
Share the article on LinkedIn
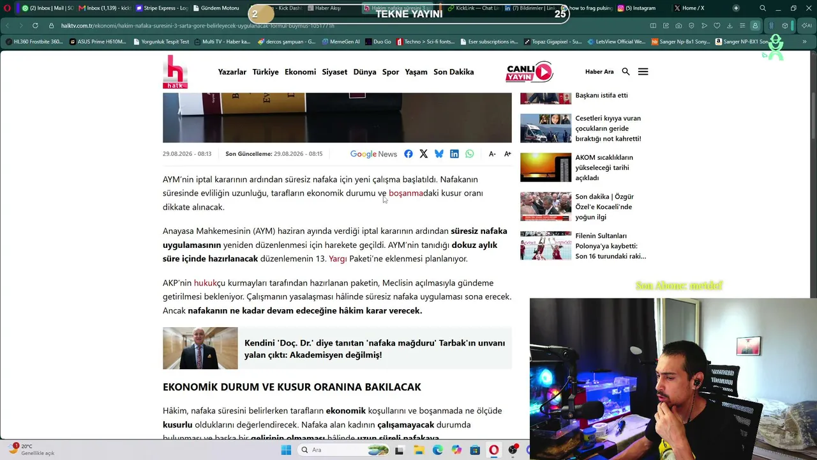[x=454, y=154]
